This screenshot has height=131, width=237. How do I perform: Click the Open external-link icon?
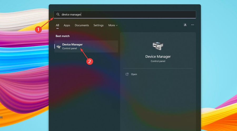point(127,74)
